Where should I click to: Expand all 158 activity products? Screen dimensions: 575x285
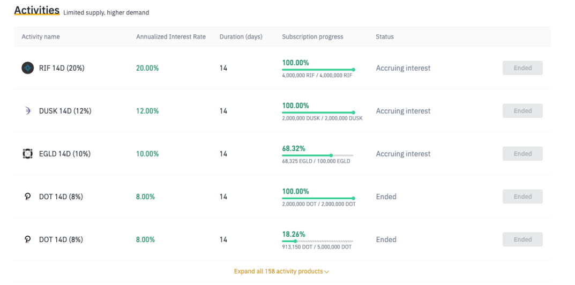281,272
